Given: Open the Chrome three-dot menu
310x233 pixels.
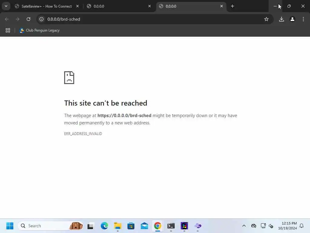Looking at the screenshot, I should (303, 19).
